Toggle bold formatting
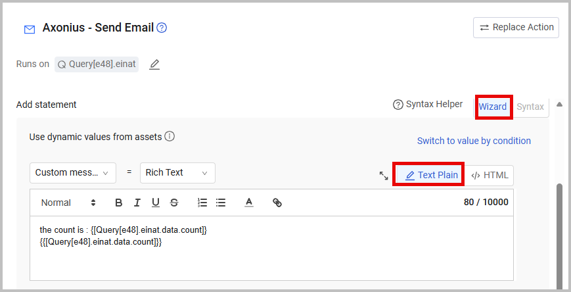 click(x=118, y=203)
